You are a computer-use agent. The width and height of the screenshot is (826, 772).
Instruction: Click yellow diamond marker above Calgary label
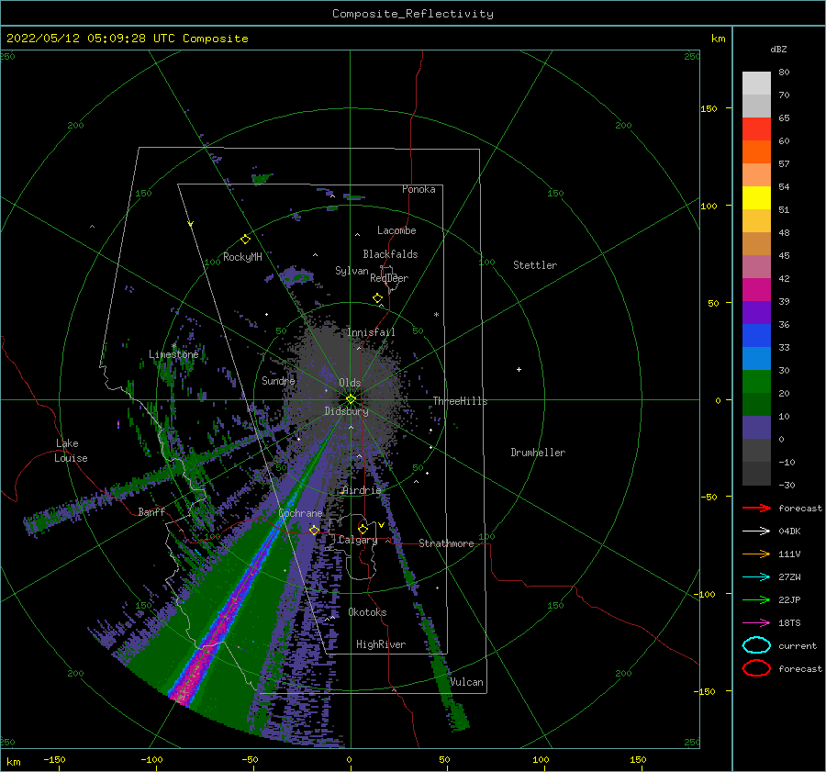pos(363,529)
